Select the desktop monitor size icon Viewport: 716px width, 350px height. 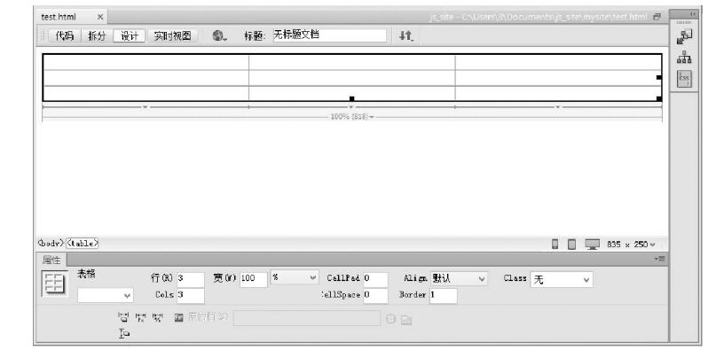click(x=592, y=245)
